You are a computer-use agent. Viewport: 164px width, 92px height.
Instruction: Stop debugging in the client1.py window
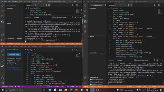(x=49, y=5)
